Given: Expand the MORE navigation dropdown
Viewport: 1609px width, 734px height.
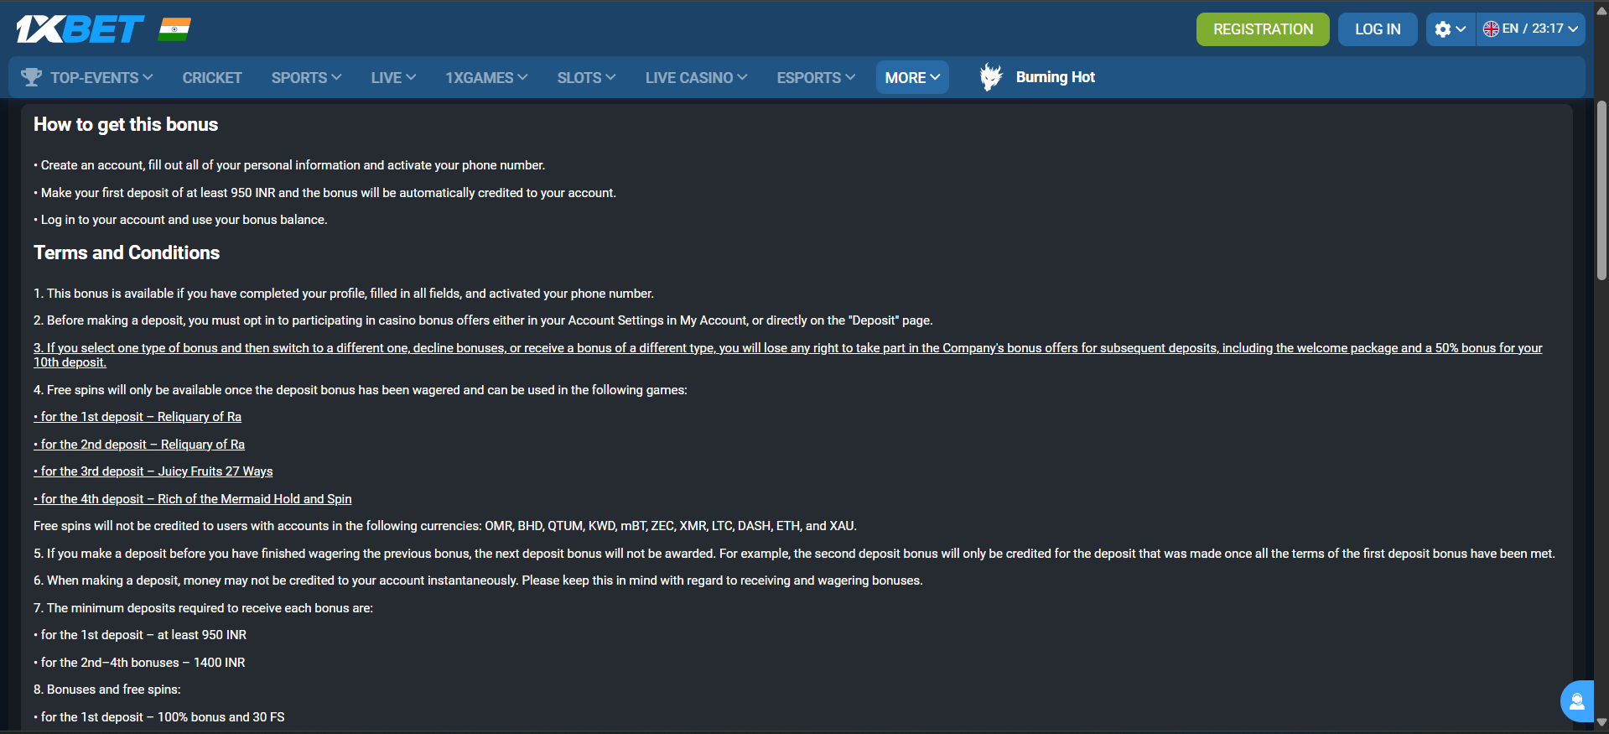Looking at the screenshot, I should point(911,76).
